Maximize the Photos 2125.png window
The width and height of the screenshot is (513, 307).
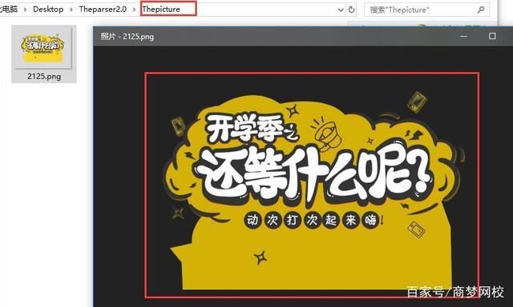pyautogui.click(x=492, y=36)
